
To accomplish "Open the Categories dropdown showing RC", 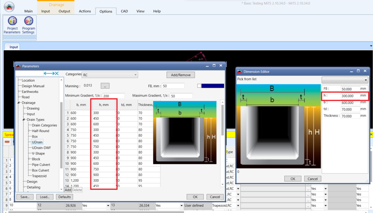I will point(110,74).
